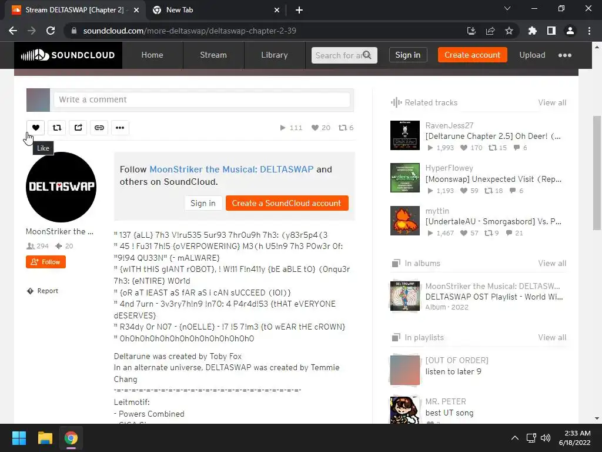Open the track's More options dots
This screenshot has height=452, width=602.
pyautogui.click(x=120, y=128)
